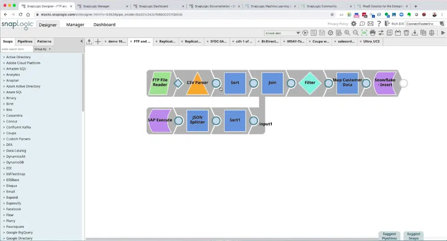Select the FTP File Reader snap
This screenshot has height=241, width=447.
(160, 83)
